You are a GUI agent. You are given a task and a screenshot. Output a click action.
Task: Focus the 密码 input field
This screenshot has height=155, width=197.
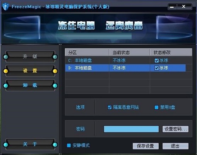131,129
